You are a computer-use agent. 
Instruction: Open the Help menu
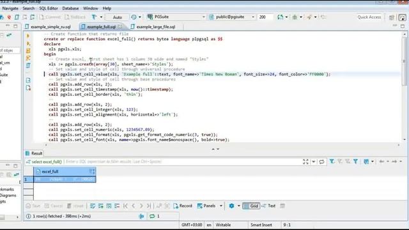107,8
